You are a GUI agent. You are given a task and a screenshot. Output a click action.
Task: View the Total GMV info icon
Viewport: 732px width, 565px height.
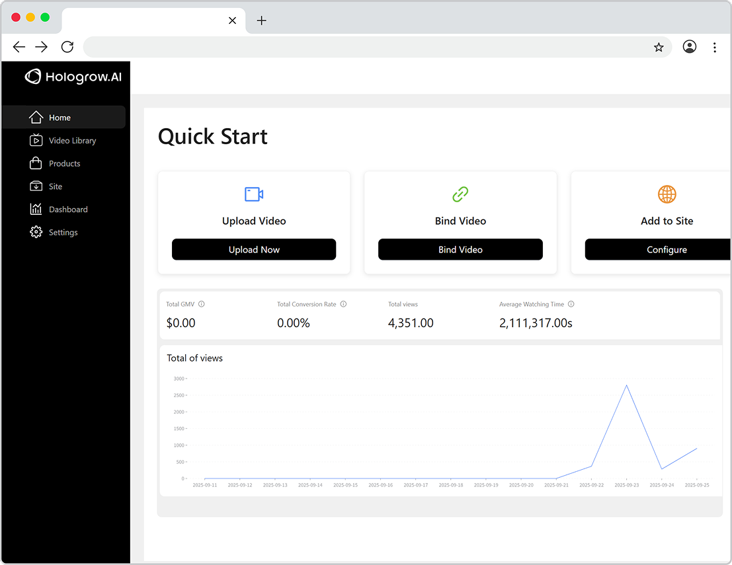tap(202, 304)
